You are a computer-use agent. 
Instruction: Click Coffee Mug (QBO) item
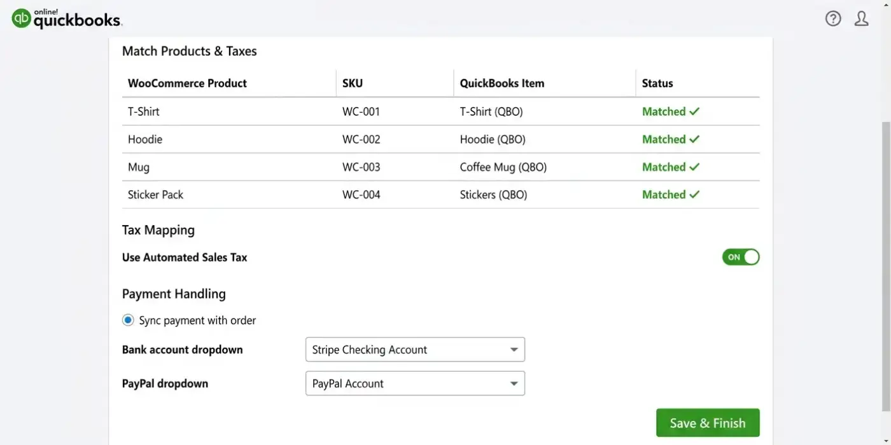tap(503, 167)
